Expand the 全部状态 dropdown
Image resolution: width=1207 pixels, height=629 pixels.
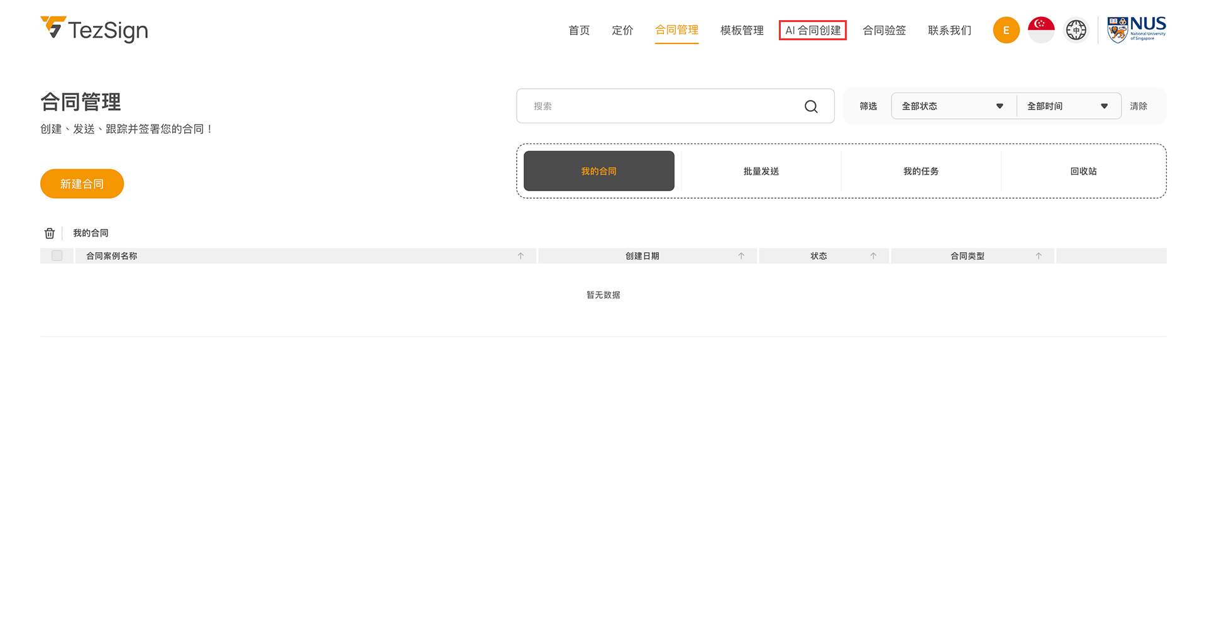tap(952, 106)
